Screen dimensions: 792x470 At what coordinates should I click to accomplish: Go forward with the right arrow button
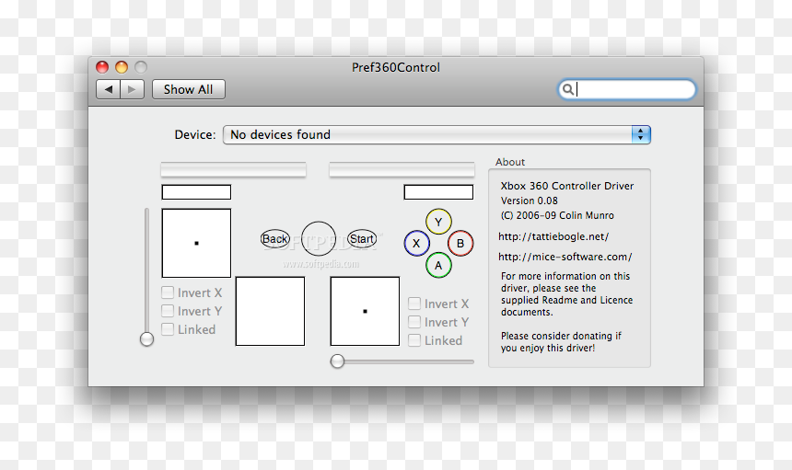[x=133, y=89]
